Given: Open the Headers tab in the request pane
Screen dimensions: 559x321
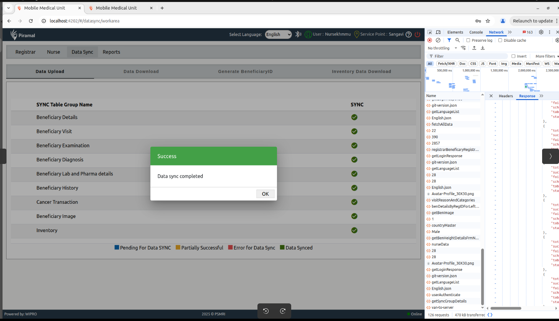Looking at the screenshot, I should tap(506, 96).
